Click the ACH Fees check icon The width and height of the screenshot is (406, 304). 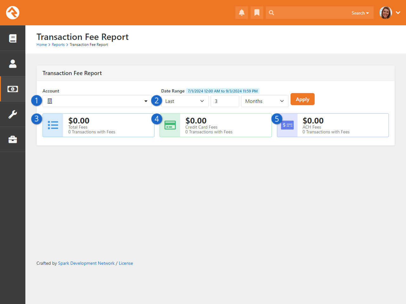[287, 125]
